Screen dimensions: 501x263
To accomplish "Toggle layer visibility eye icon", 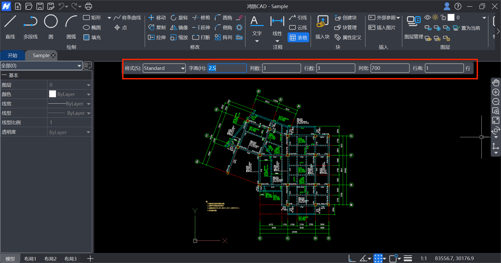I will (427, 17).
